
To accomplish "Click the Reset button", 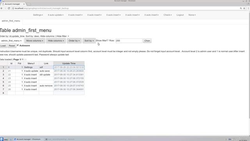I will pos(12,46).
